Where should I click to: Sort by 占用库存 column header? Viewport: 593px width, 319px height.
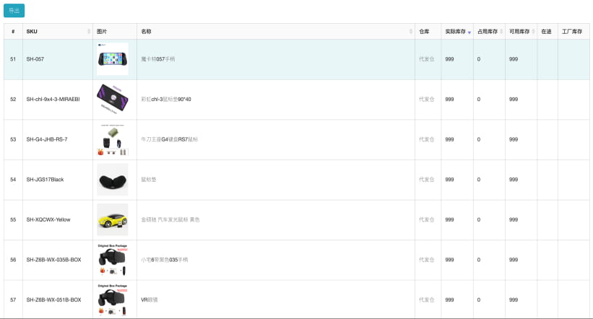click(x=490, y=31)
